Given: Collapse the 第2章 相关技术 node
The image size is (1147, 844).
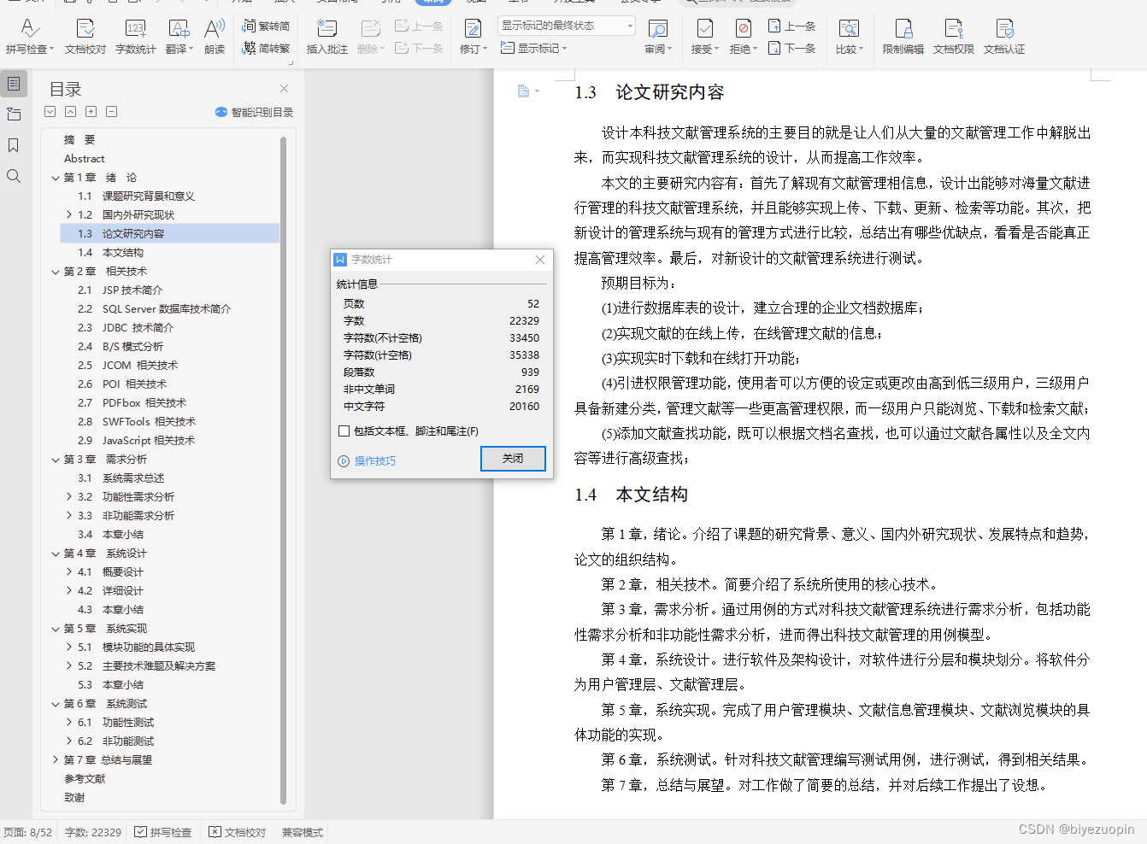Looking at the screenshot, I should 56,272.
